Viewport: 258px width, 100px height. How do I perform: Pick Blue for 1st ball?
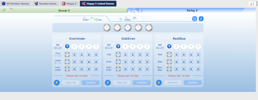(x=169, y=61)
